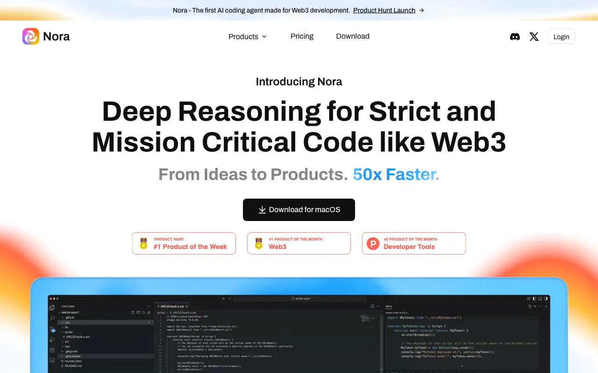
Task: Click New File icon in Explorer header
Action: click(133, 312)
